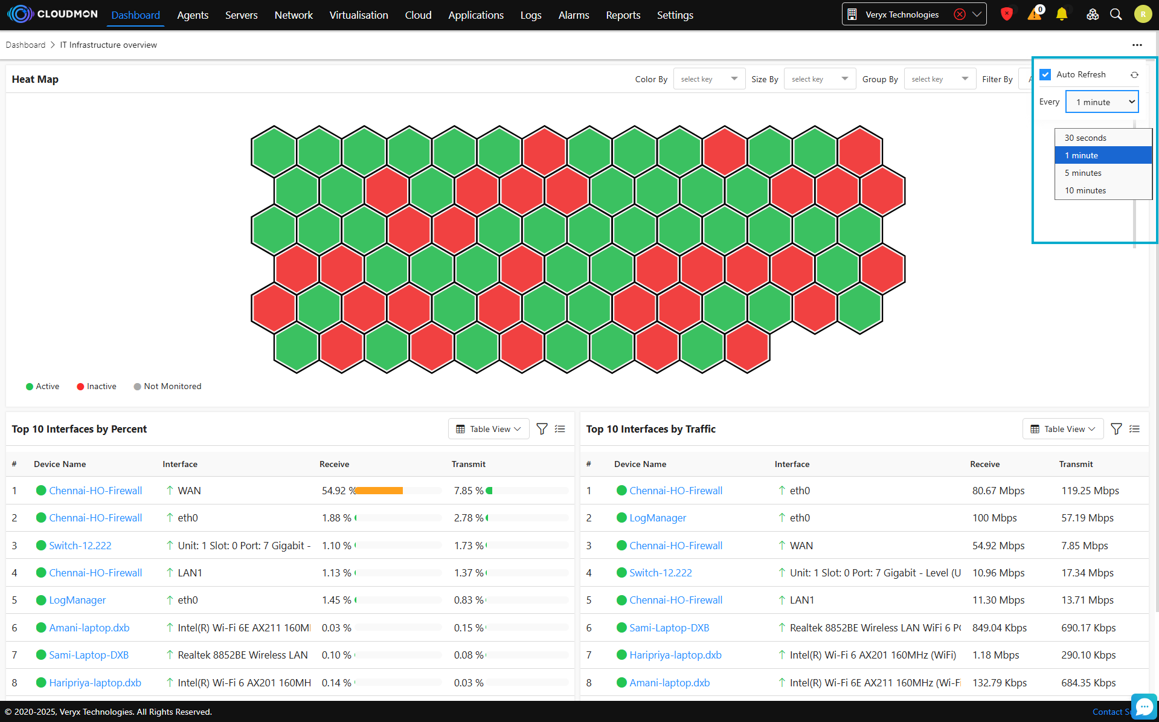Screen dimensions: 1159x722
Task: Open the LogManager link in traffic table
Action: [658, 518]
